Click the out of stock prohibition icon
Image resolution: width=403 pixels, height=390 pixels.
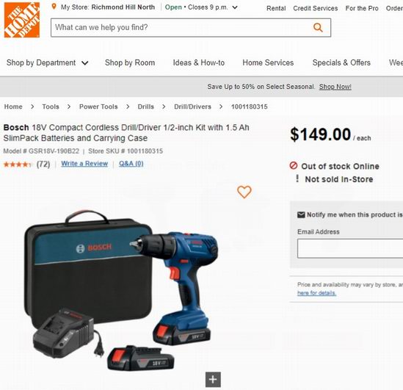click(x=294, y=165)
